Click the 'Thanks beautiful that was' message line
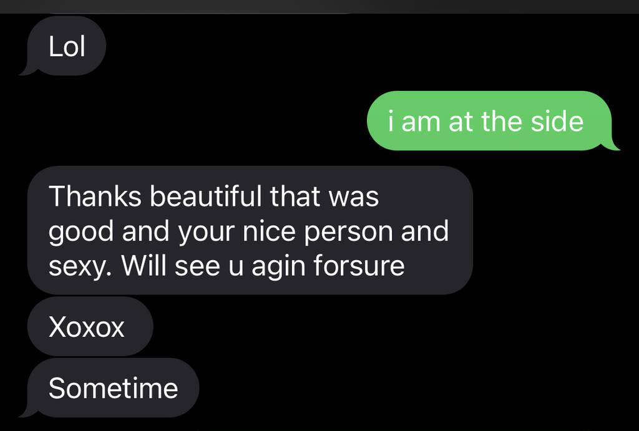Screen dimensions: 639x431 (213, 196)
